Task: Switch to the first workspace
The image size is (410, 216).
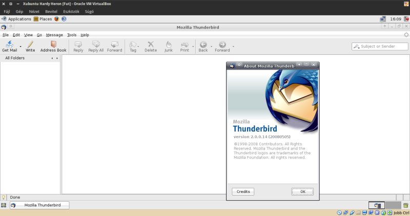Action: (x=377, y=205)
